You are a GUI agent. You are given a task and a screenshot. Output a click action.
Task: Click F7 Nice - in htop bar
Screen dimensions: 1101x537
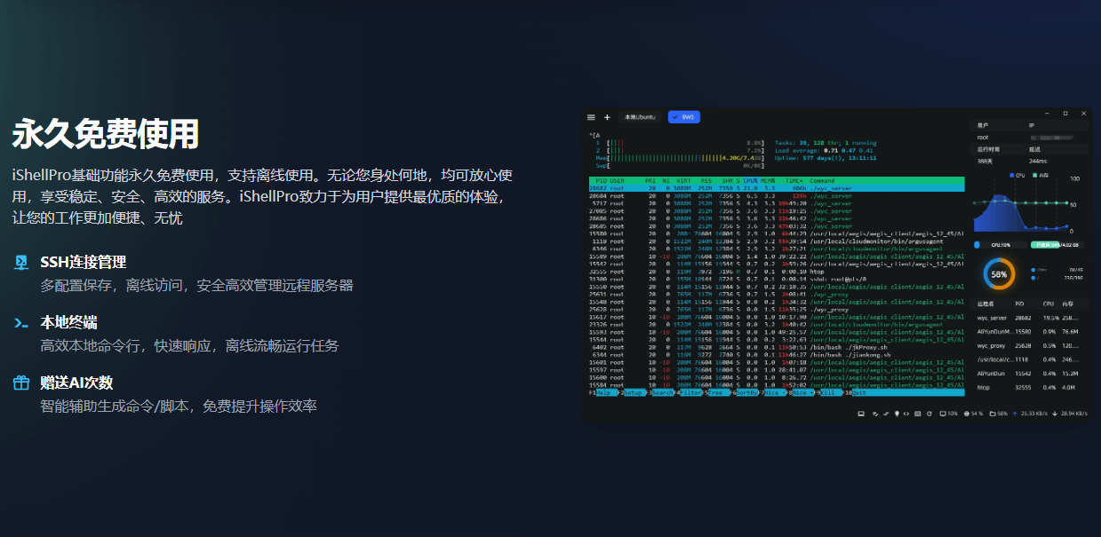coord(771,392)
